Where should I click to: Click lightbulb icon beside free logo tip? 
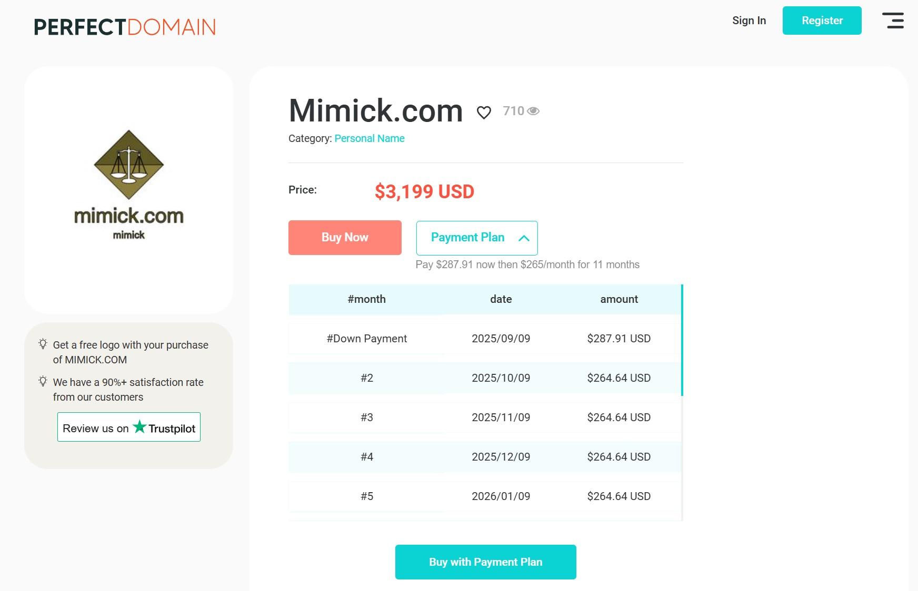coord(43,344)
